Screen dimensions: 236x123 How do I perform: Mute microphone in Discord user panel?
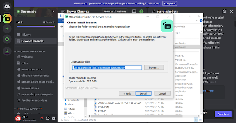coord(42,119)
